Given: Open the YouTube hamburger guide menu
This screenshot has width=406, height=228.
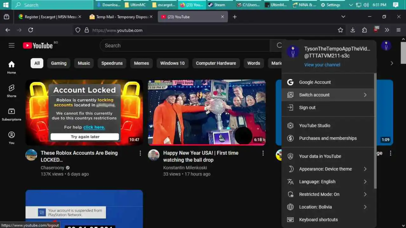Looking at the screenshot, I should [x=11, y=45].
